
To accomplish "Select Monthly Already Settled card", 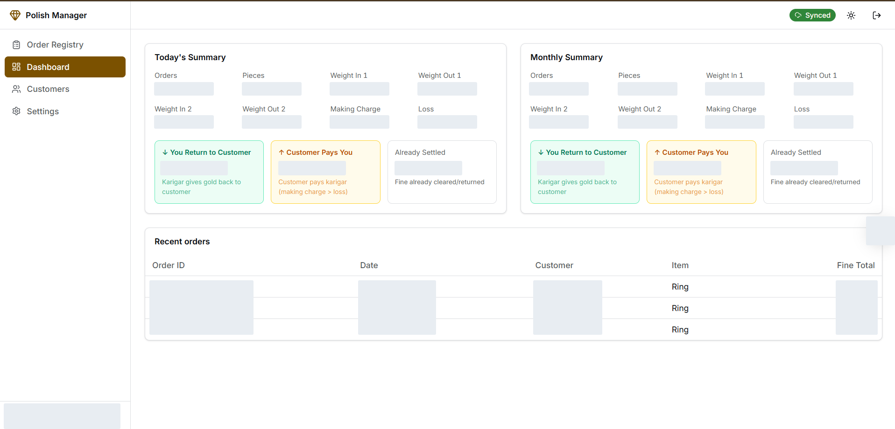I will click(x=818, y=172).
